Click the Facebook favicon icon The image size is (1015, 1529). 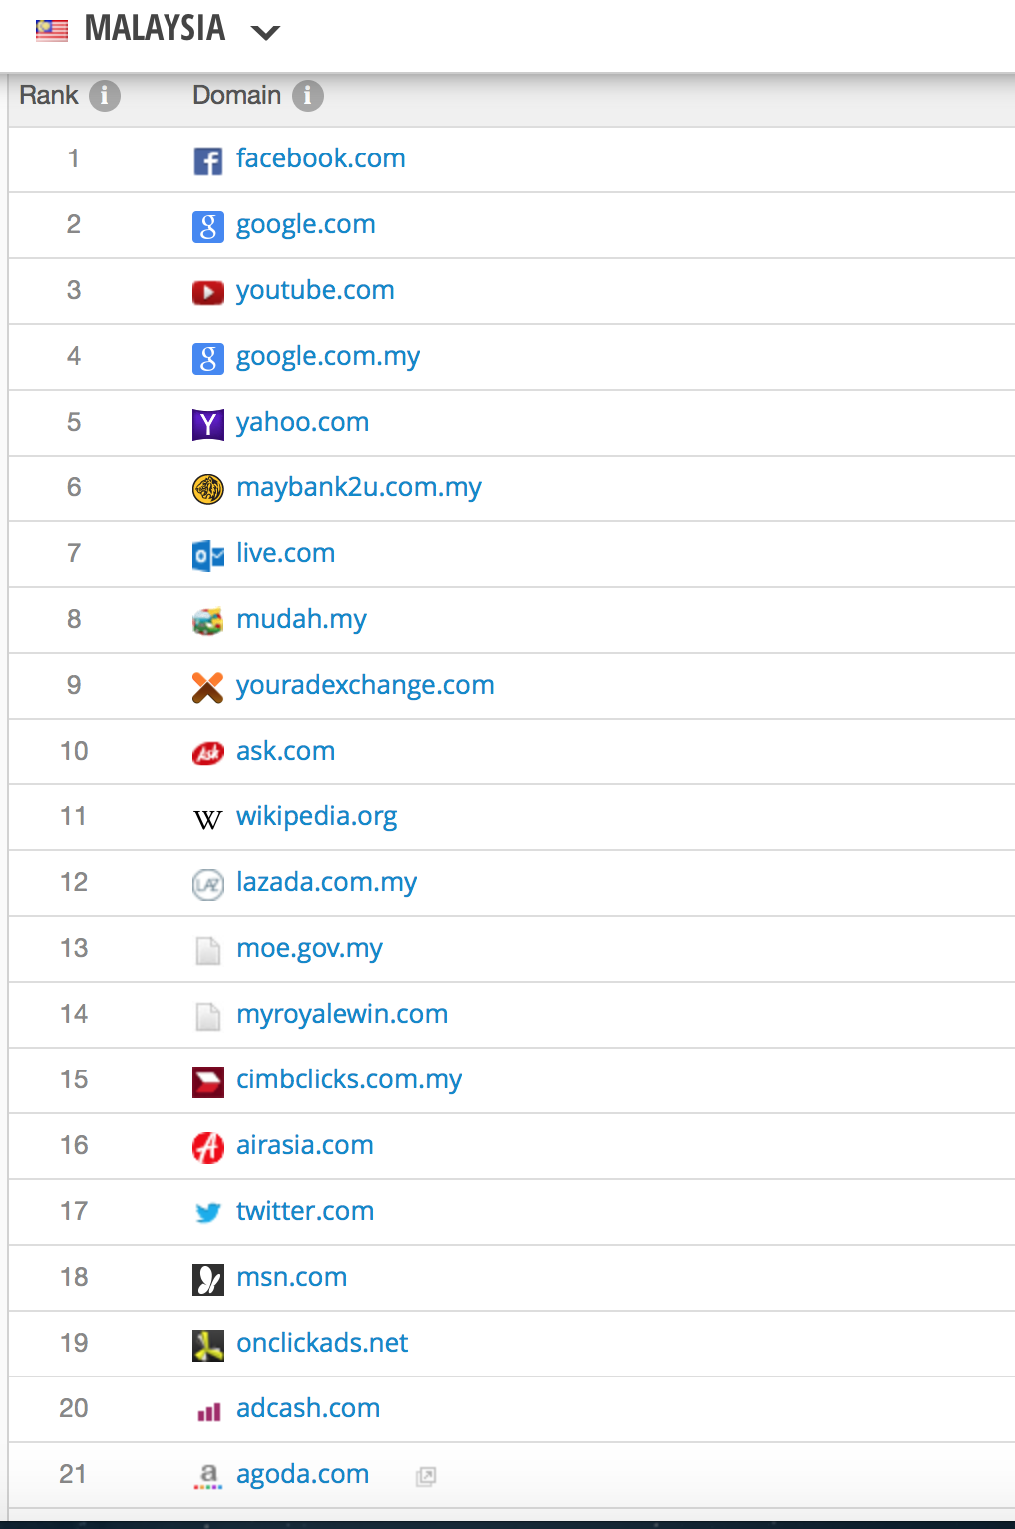tap(207, 160)
